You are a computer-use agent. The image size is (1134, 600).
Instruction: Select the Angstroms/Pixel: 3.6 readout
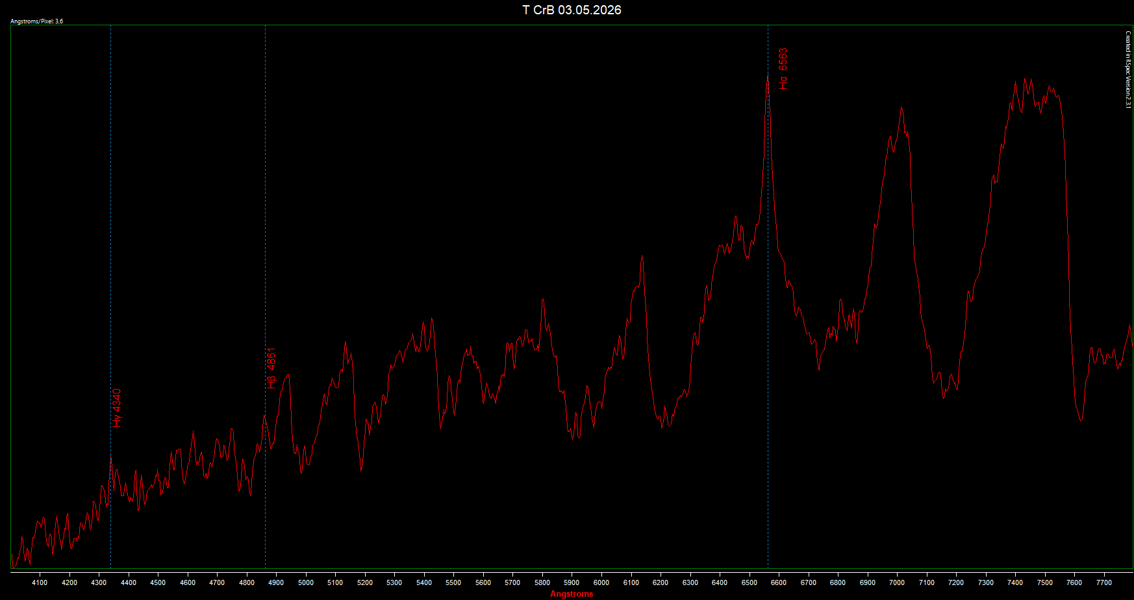click(x=37, y=21)
